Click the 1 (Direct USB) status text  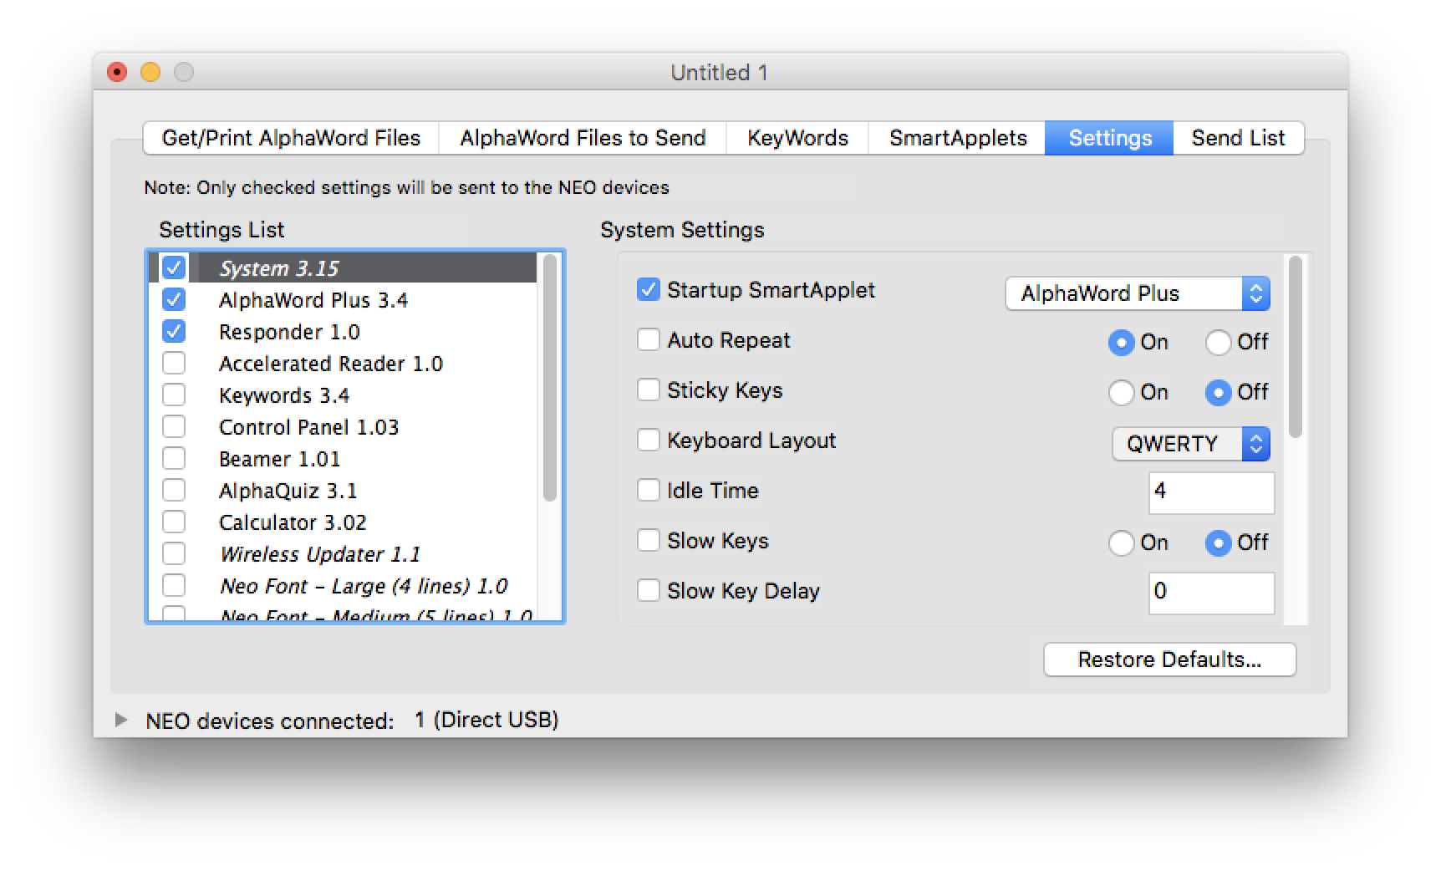pyautogui.click(x=486, y=720)
